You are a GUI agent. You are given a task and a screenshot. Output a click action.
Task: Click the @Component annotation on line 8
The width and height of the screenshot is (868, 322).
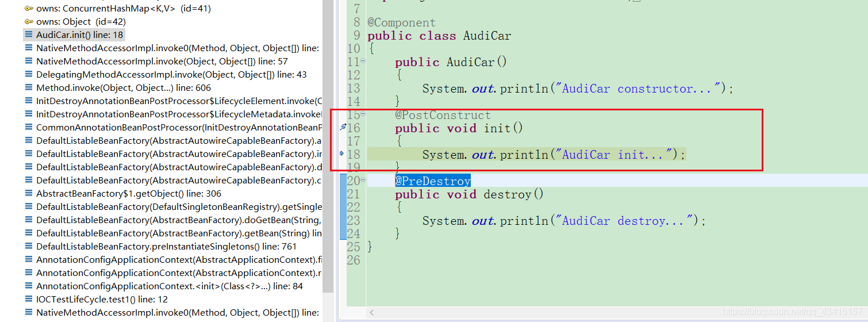pos(402,22)
